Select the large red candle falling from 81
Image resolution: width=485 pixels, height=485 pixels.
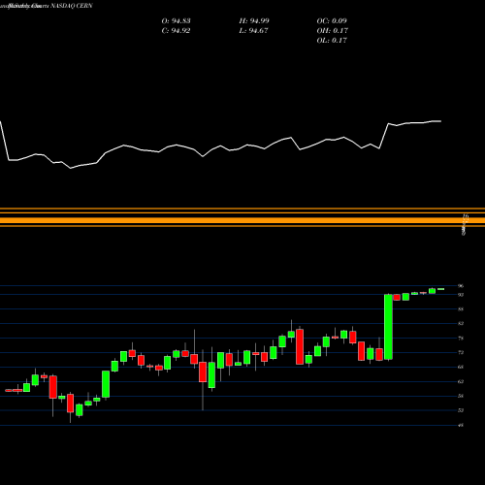(300, 346)
